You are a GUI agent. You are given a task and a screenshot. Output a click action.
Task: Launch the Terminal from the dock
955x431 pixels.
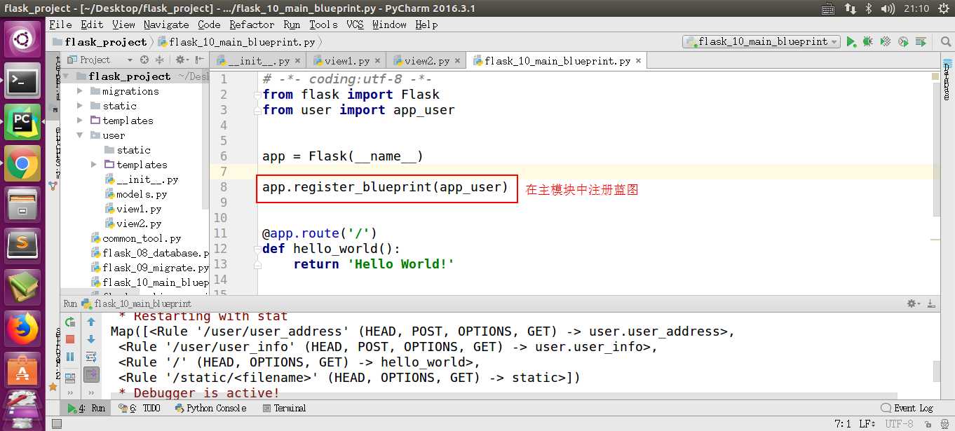point(23,82)
